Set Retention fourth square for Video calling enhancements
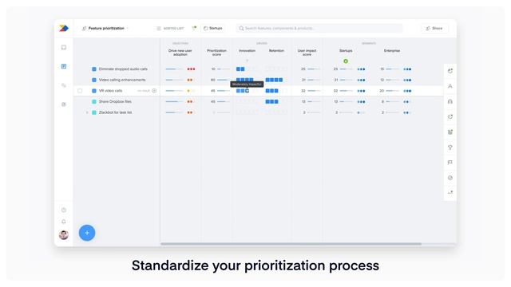Viewport: 511px width, 287px height. pyautogui.click(x=280, y=80)
